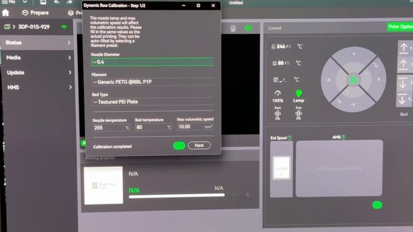413x232 pixels.
Task: Minimize the Dynamic flow Calibration dialog
Action: [x=183, y=6]
